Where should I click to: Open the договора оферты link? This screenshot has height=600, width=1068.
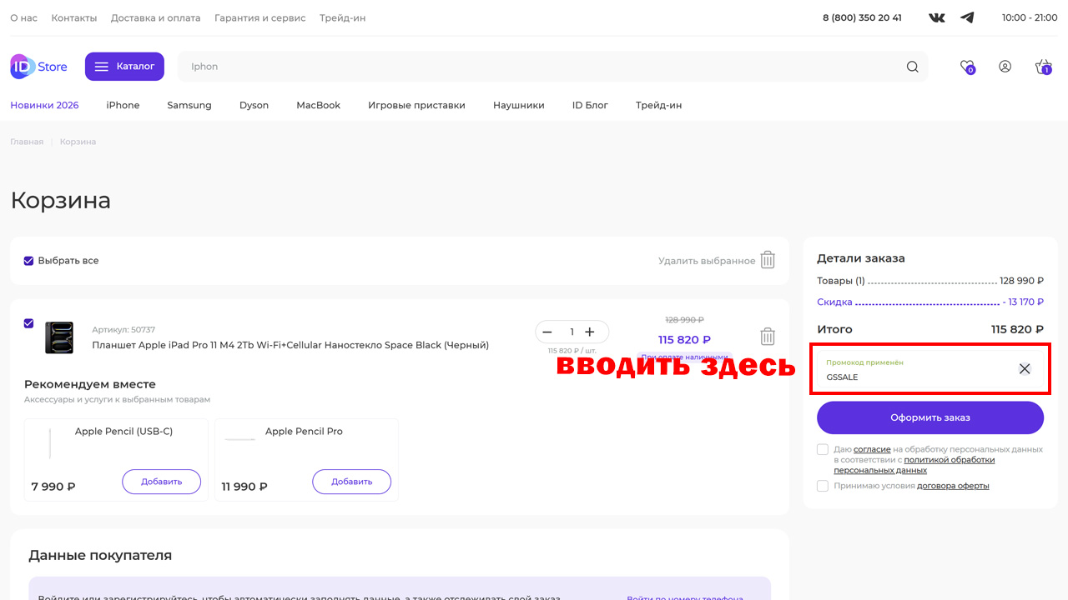(x=953, y=486)
